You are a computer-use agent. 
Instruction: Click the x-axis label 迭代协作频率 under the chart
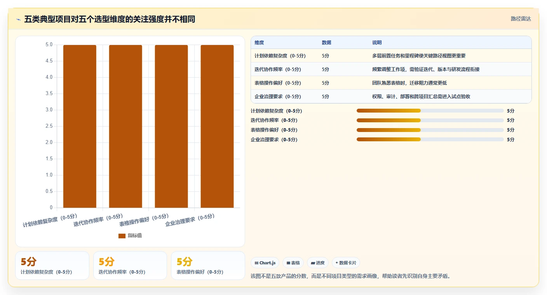(x=98, y=220)
